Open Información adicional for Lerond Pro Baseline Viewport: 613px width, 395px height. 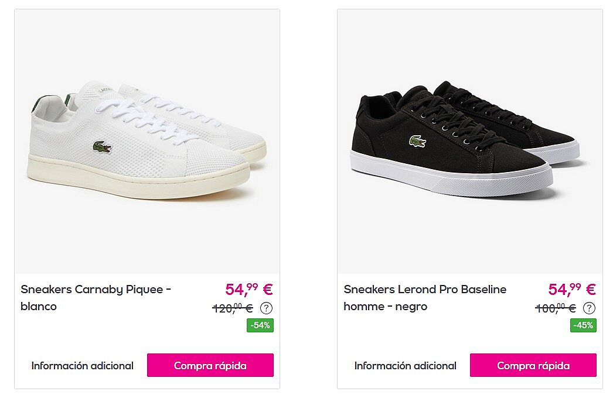pos(406,366)
